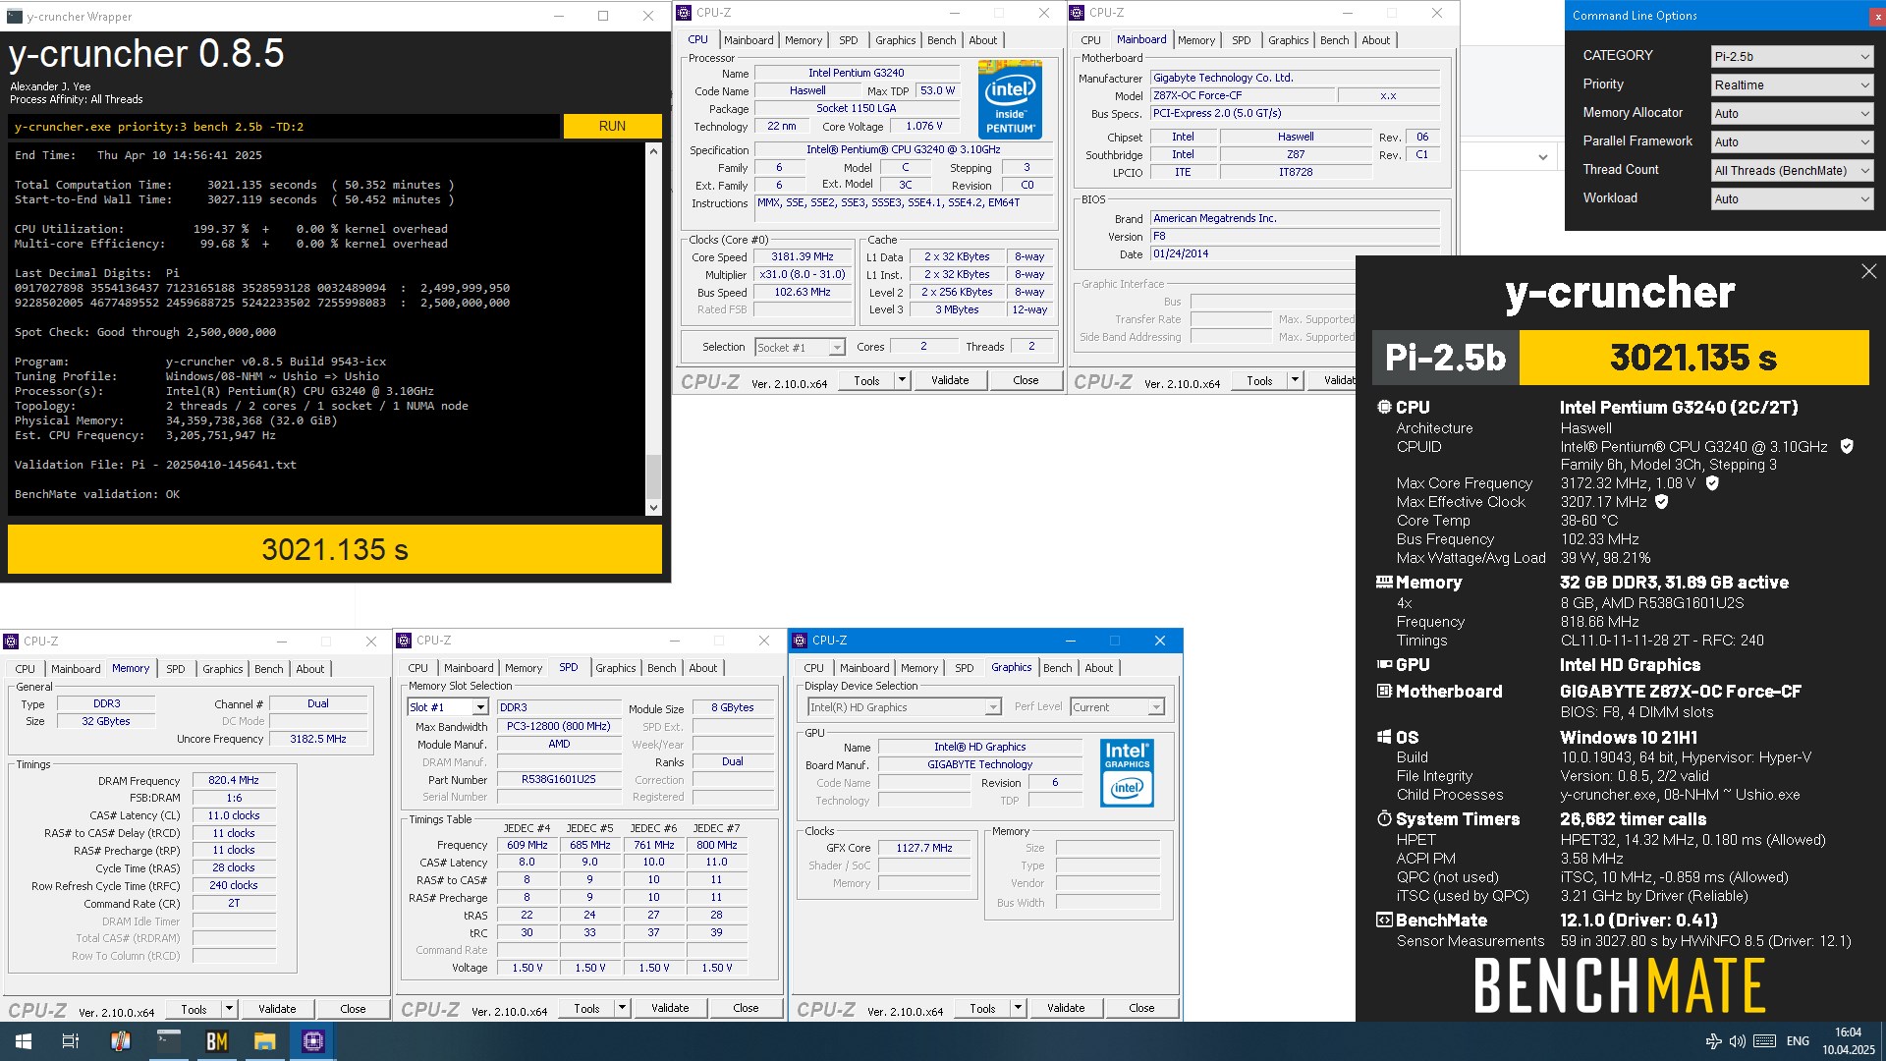Viewport: 1886px width, 1061px height.
Task: Click the yellow 3021.135 s result bar in y-cruncher
Action: tap(335, 549)
